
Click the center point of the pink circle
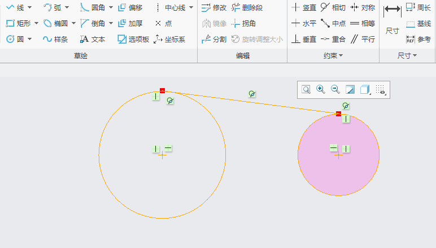coord(338,155)
